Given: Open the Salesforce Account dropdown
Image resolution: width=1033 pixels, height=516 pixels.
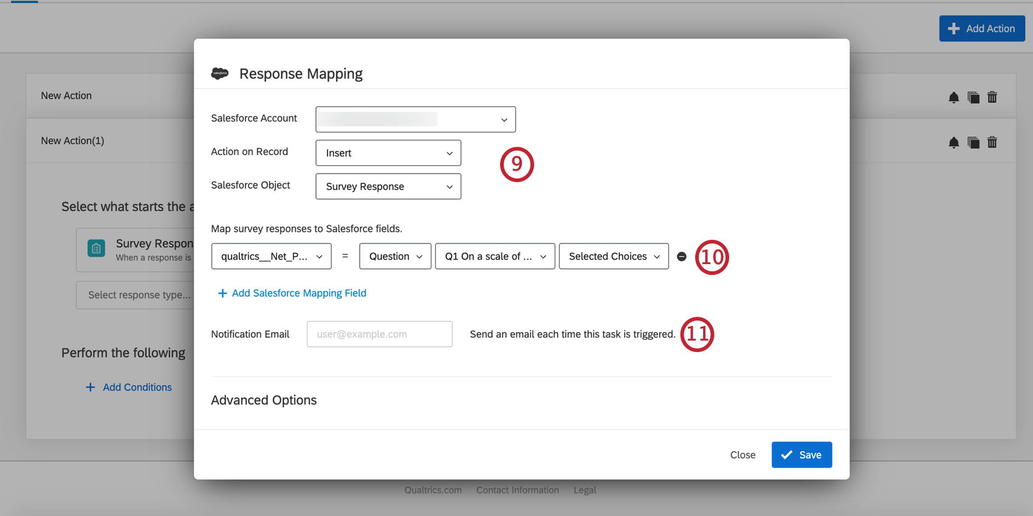Looking at the screenshot, I should click(x=416, y=120).
